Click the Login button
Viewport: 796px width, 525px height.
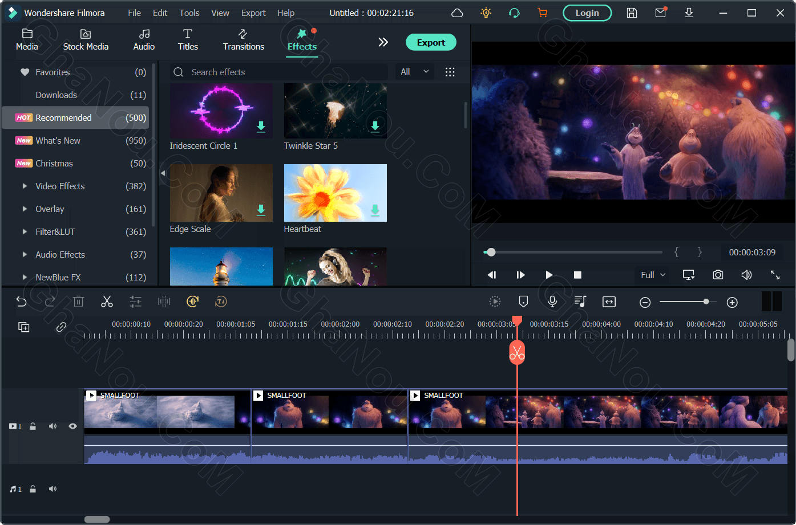587,13
